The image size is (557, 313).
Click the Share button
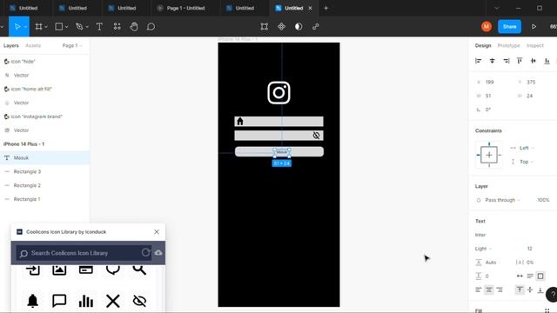click(509, 27)
